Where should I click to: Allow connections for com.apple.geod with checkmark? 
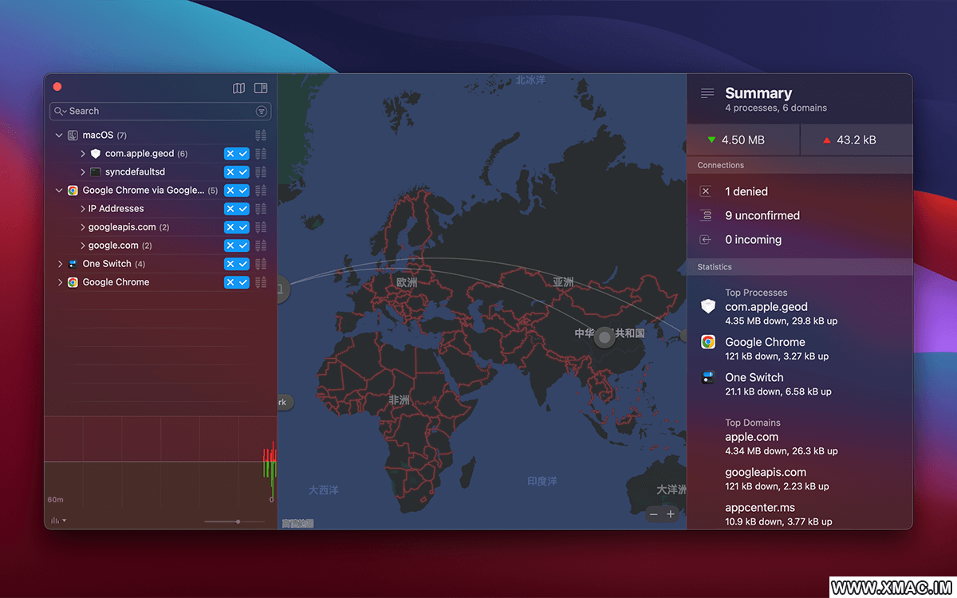243,154
